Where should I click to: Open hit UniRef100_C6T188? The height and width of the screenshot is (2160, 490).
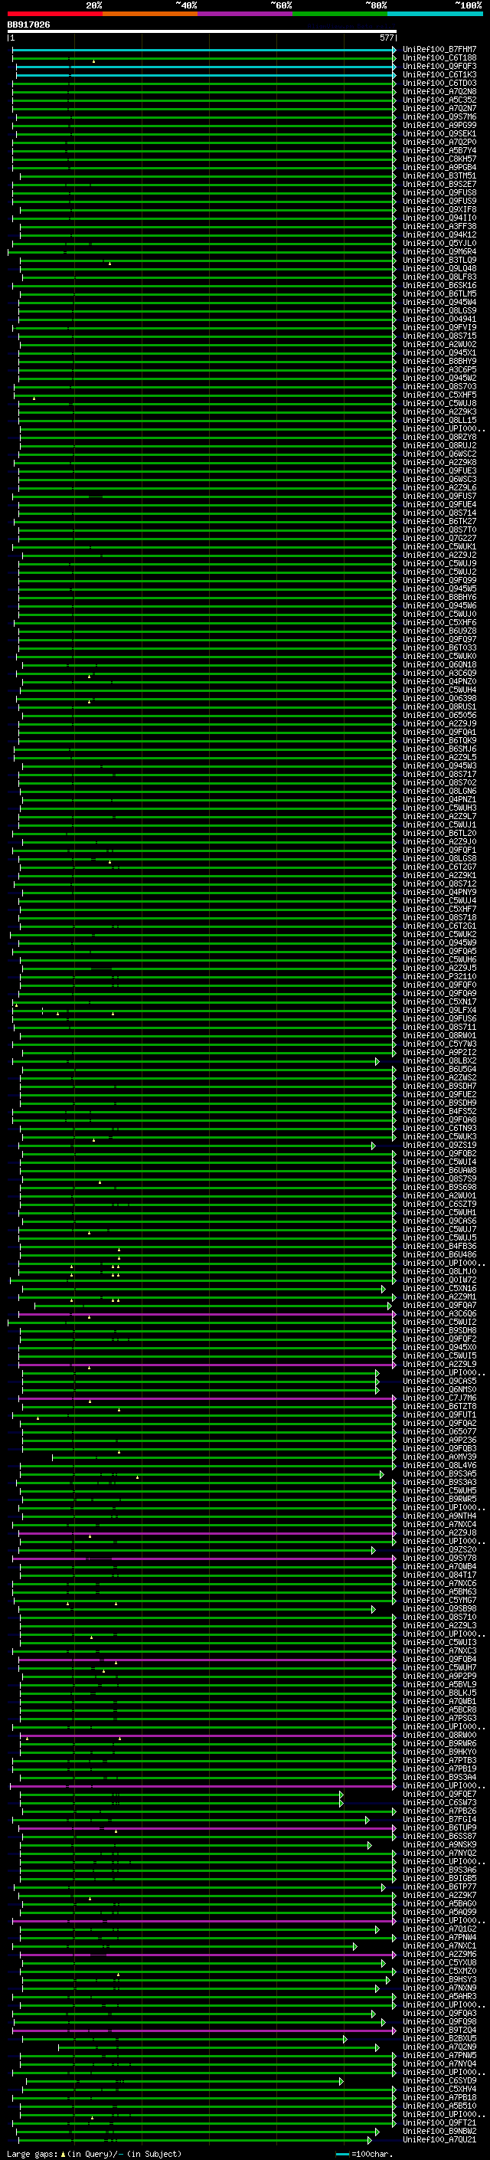pos(439,58)
